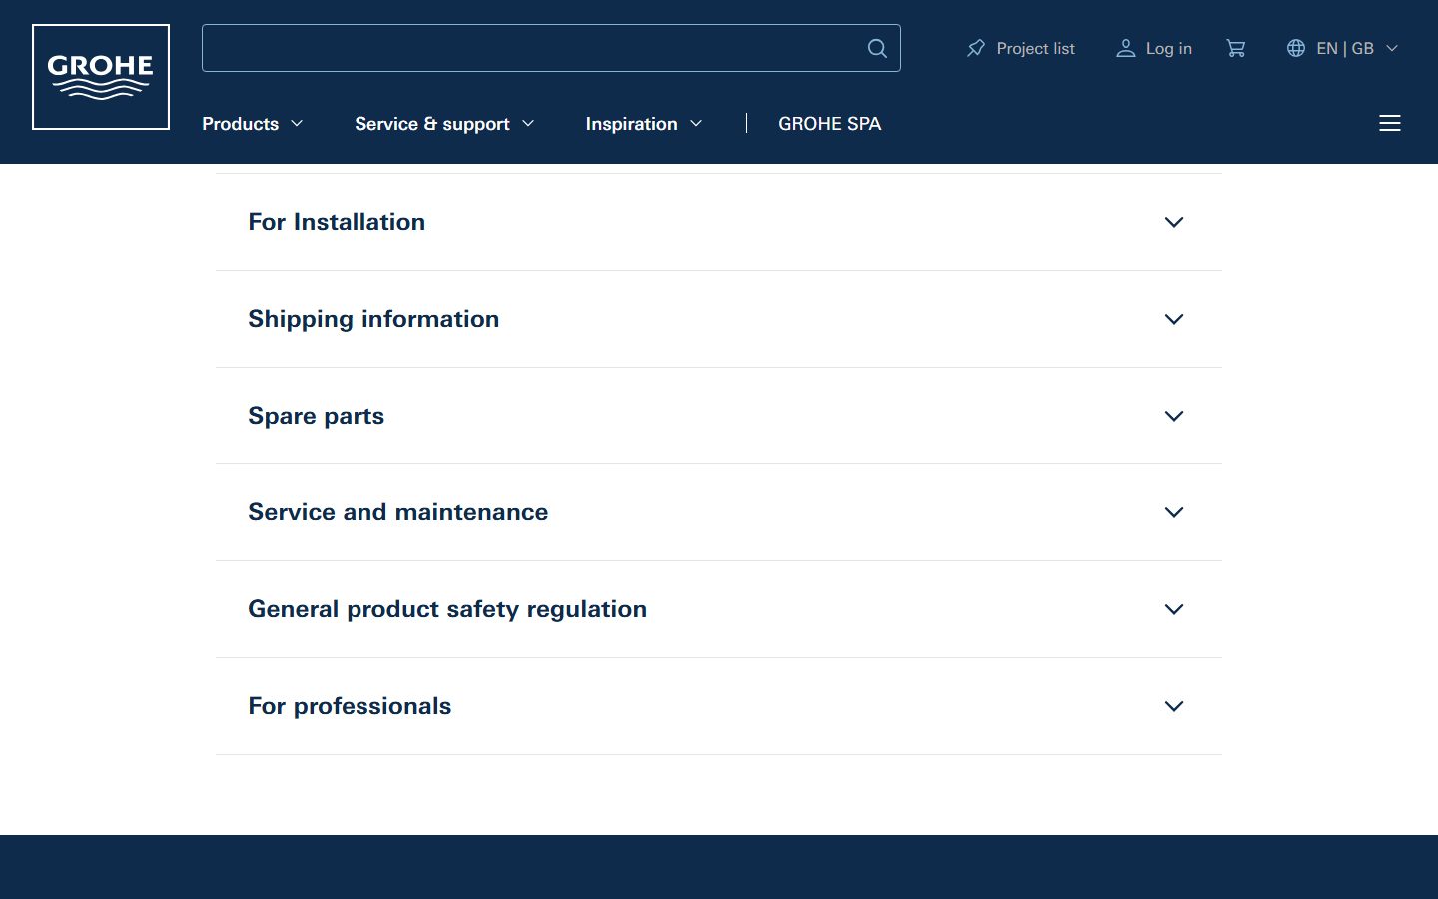The width and height of the screenshot is (1438, 899).
Task: Click the Service and maintenance heading
Action: tap(397, 512)
